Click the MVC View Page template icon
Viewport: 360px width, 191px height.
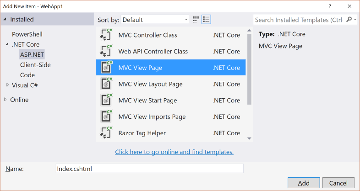(106, 67)
